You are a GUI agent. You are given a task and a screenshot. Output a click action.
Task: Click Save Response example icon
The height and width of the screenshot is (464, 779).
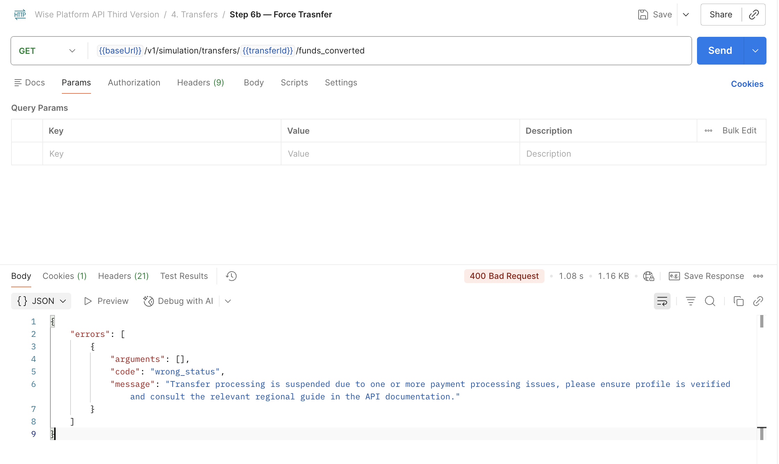(x=674, y=276)
